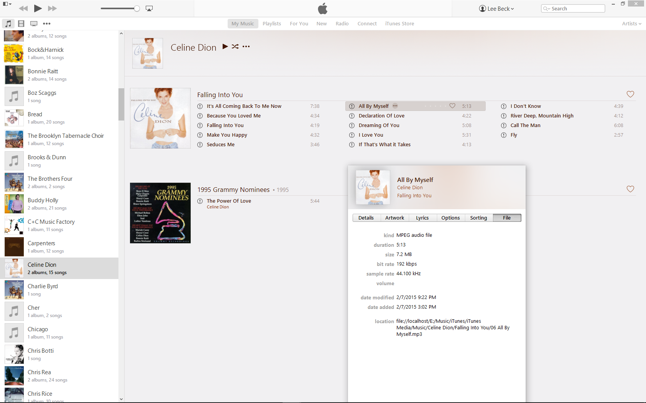The height and width of the screenshot is (403, 646).
Task: Click status icon beside Seduces Me
Action: (200, 145)
